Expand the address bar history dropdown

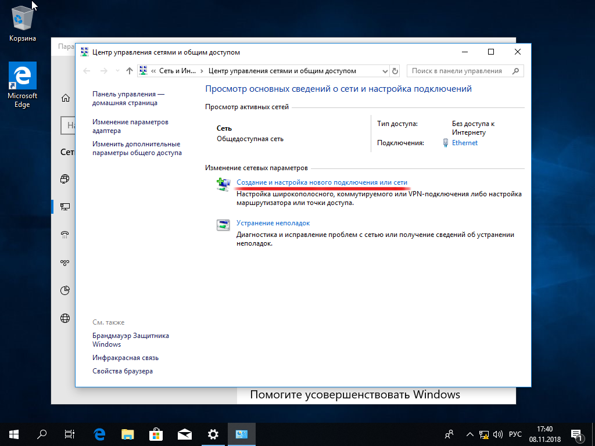pyautogui.click(x=385, y=71)
